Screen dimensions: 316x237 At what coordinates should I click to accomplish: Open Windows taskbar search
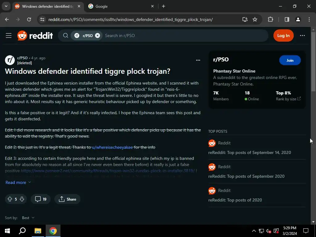coord(22,231)
